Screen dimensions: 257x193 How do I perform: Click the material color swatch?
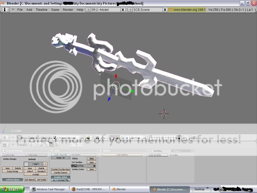(x=26, y=164)
